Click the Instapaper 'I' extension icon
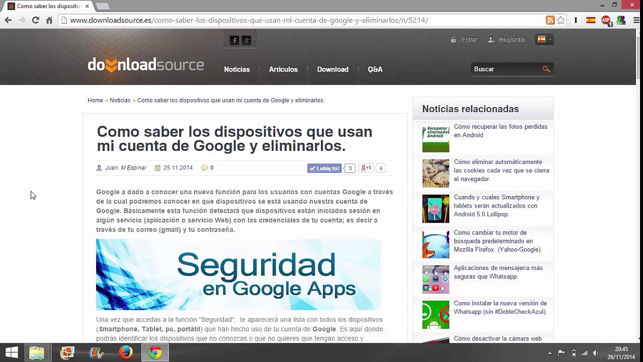This screenshot has width=643, height=362. tap(576, 20)
